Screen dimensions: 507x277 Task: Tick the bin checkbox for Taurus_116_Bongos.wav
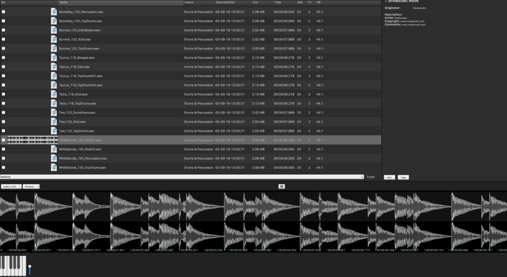tap(3, 58)
